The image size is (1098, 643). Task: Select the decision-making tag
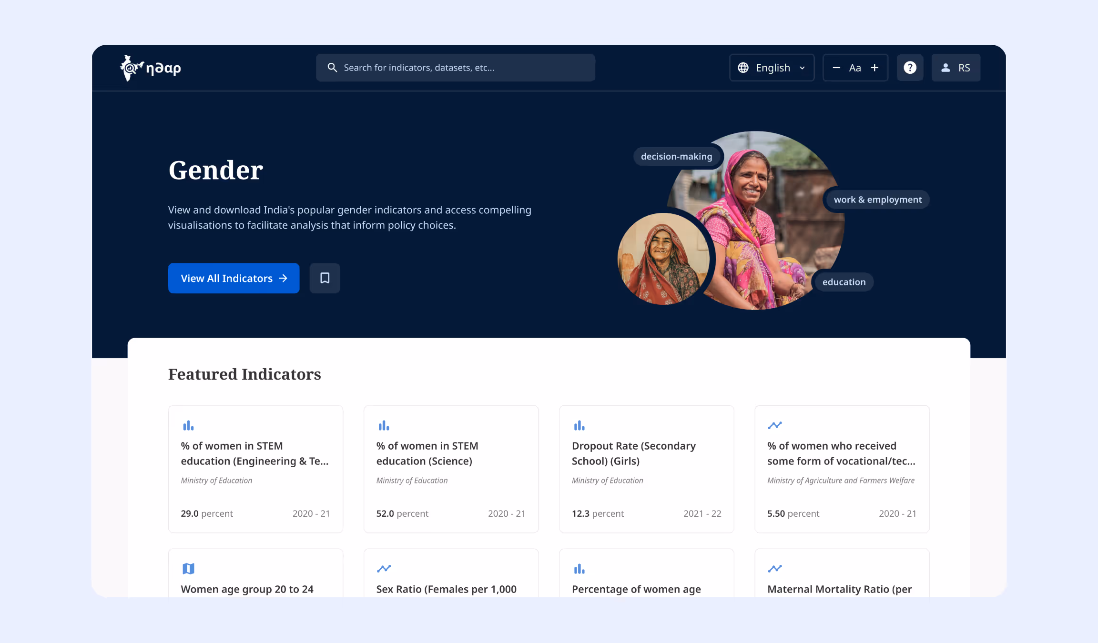pos(676,156)
